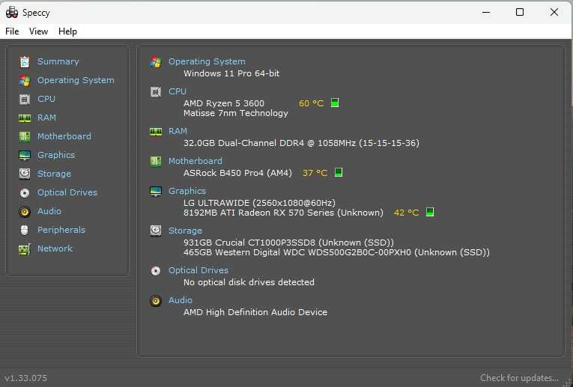Screen dimensions: 573x387
Task: Click the CPU chip icon in sidebar
Action: (x=25, y=99)
